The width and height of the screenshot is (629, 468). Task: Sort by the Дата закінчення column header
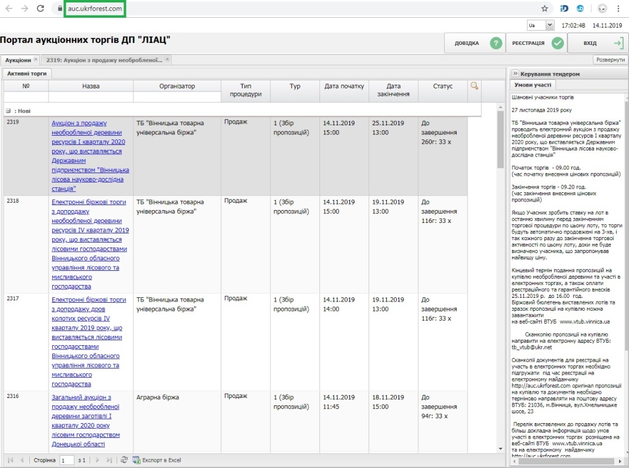(394, 90)
